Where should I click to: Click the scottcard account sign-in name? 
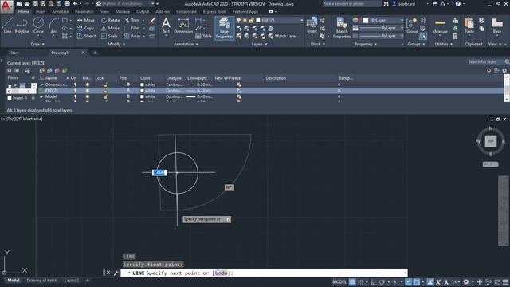pyautogui.click(x=406, y=4)
